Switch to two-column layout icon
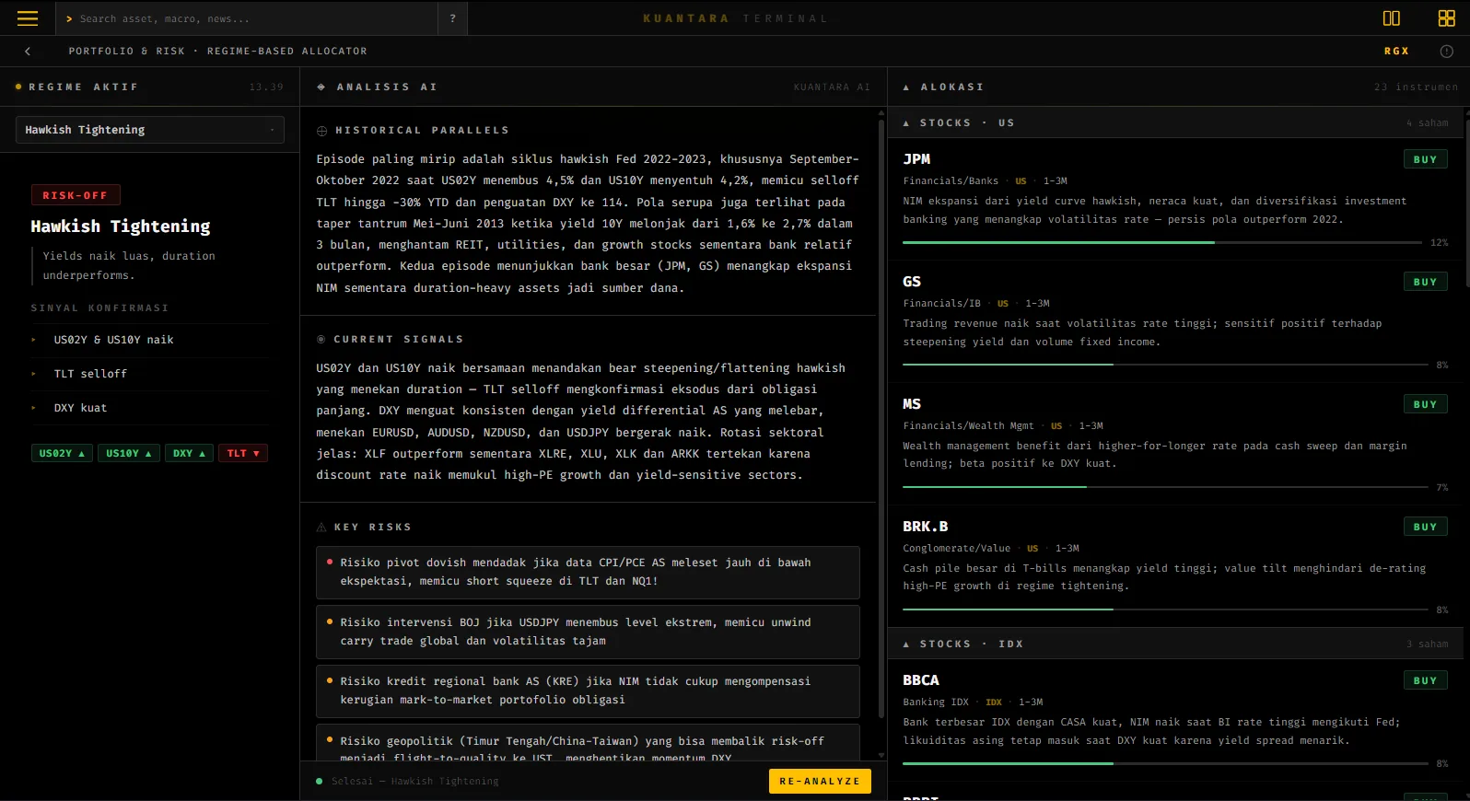The width and height of the screenshot is (1470, 801). pyautogui.click(x=1391, y=18)
